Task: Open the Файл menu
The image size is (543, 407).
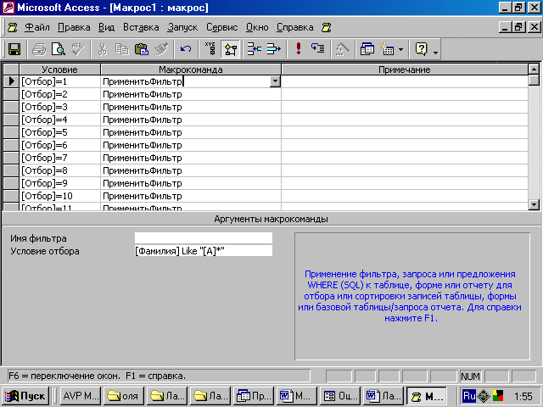Action: (37, 27)
